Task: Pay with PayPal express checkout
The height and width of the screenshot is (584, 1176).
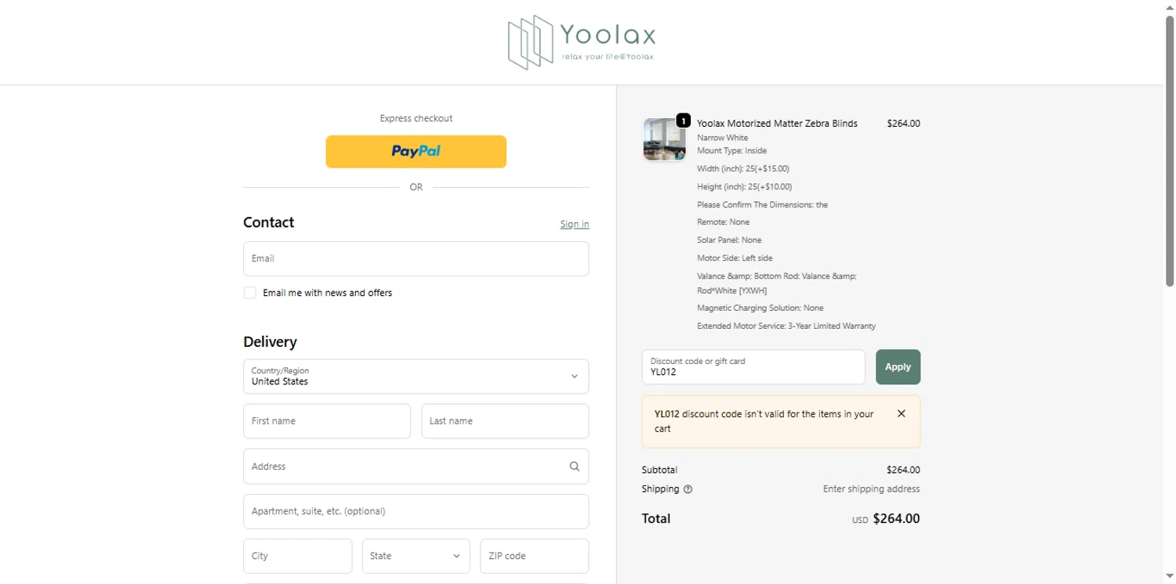Action: click(x=416, y=152)
